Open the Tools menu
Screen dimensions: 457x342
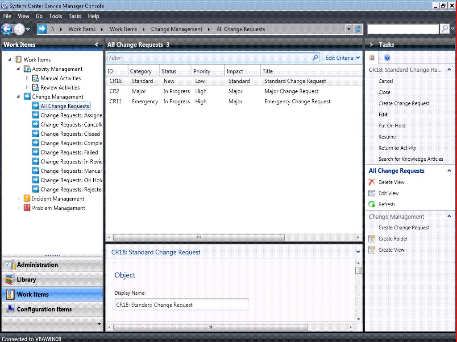coord(55,16)
